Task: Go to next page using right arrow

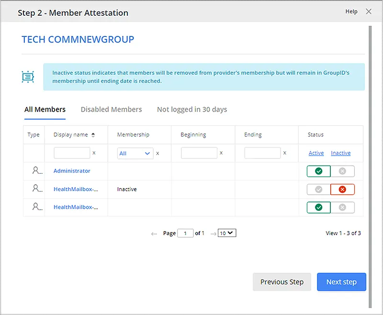Action: tap(213, 234)
